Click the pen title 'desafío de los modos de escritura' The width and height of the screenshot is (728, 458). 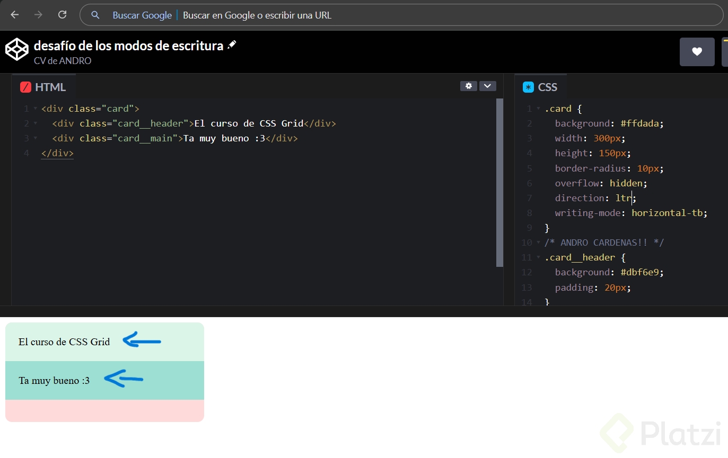click(x=128, y=46)
